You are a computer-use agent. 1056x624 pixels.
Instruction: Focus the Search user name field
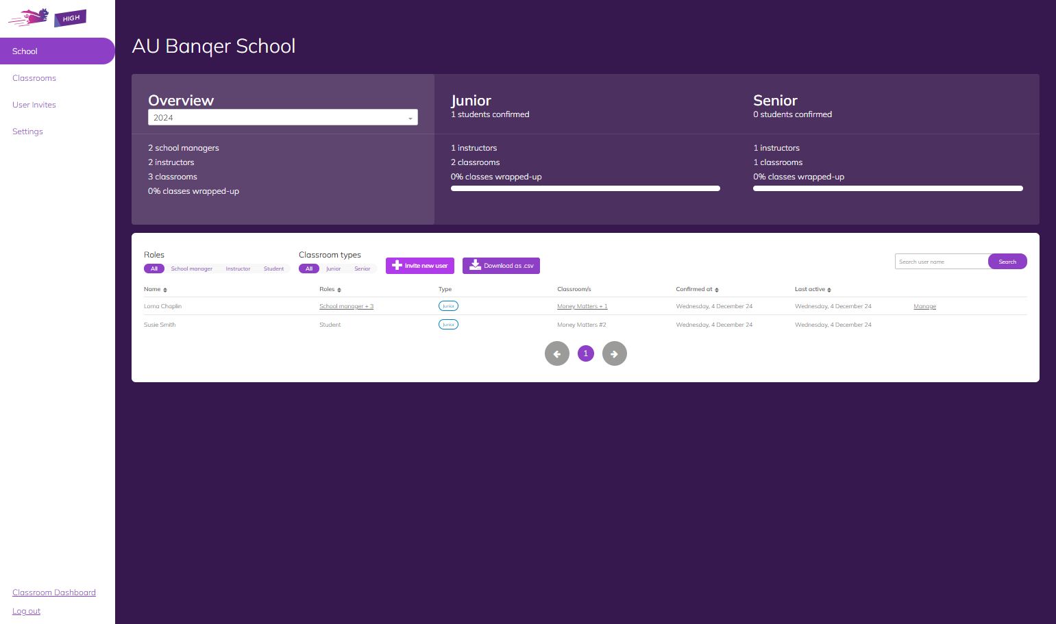click(942, 262)
